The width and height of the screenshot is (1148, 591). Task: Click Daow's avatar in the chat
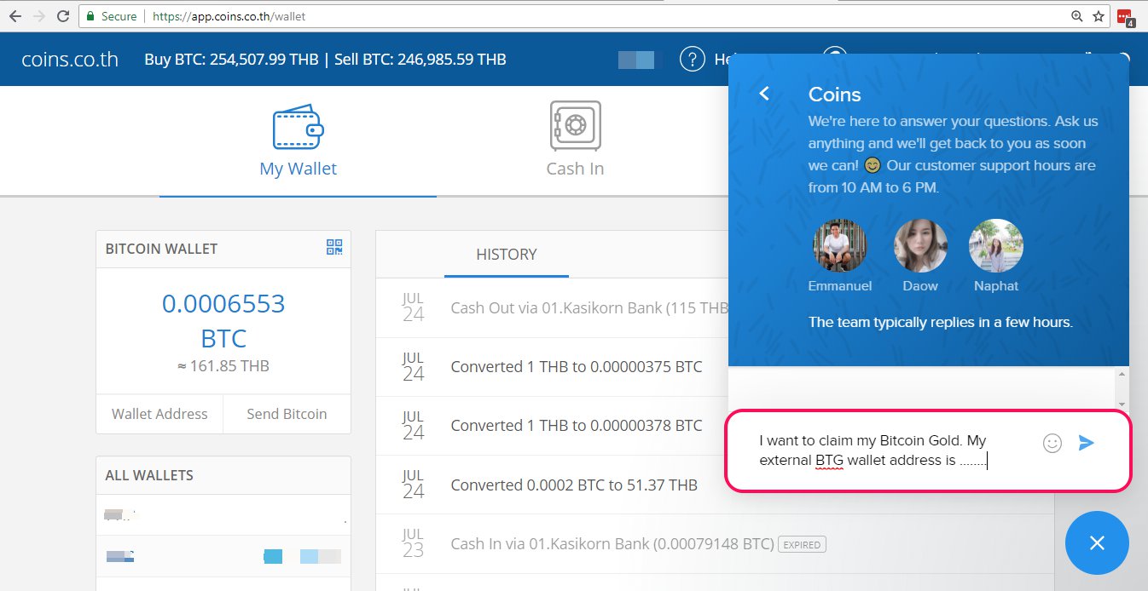tap(920, 245)
